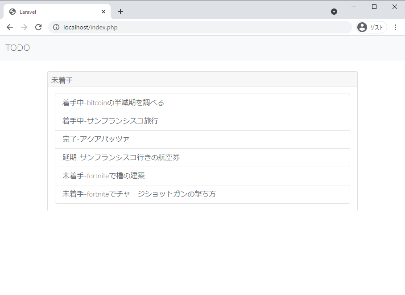Viewport: 405px width, 295px height.
Task: Close the Laravel tab
Action: point(103,12)
